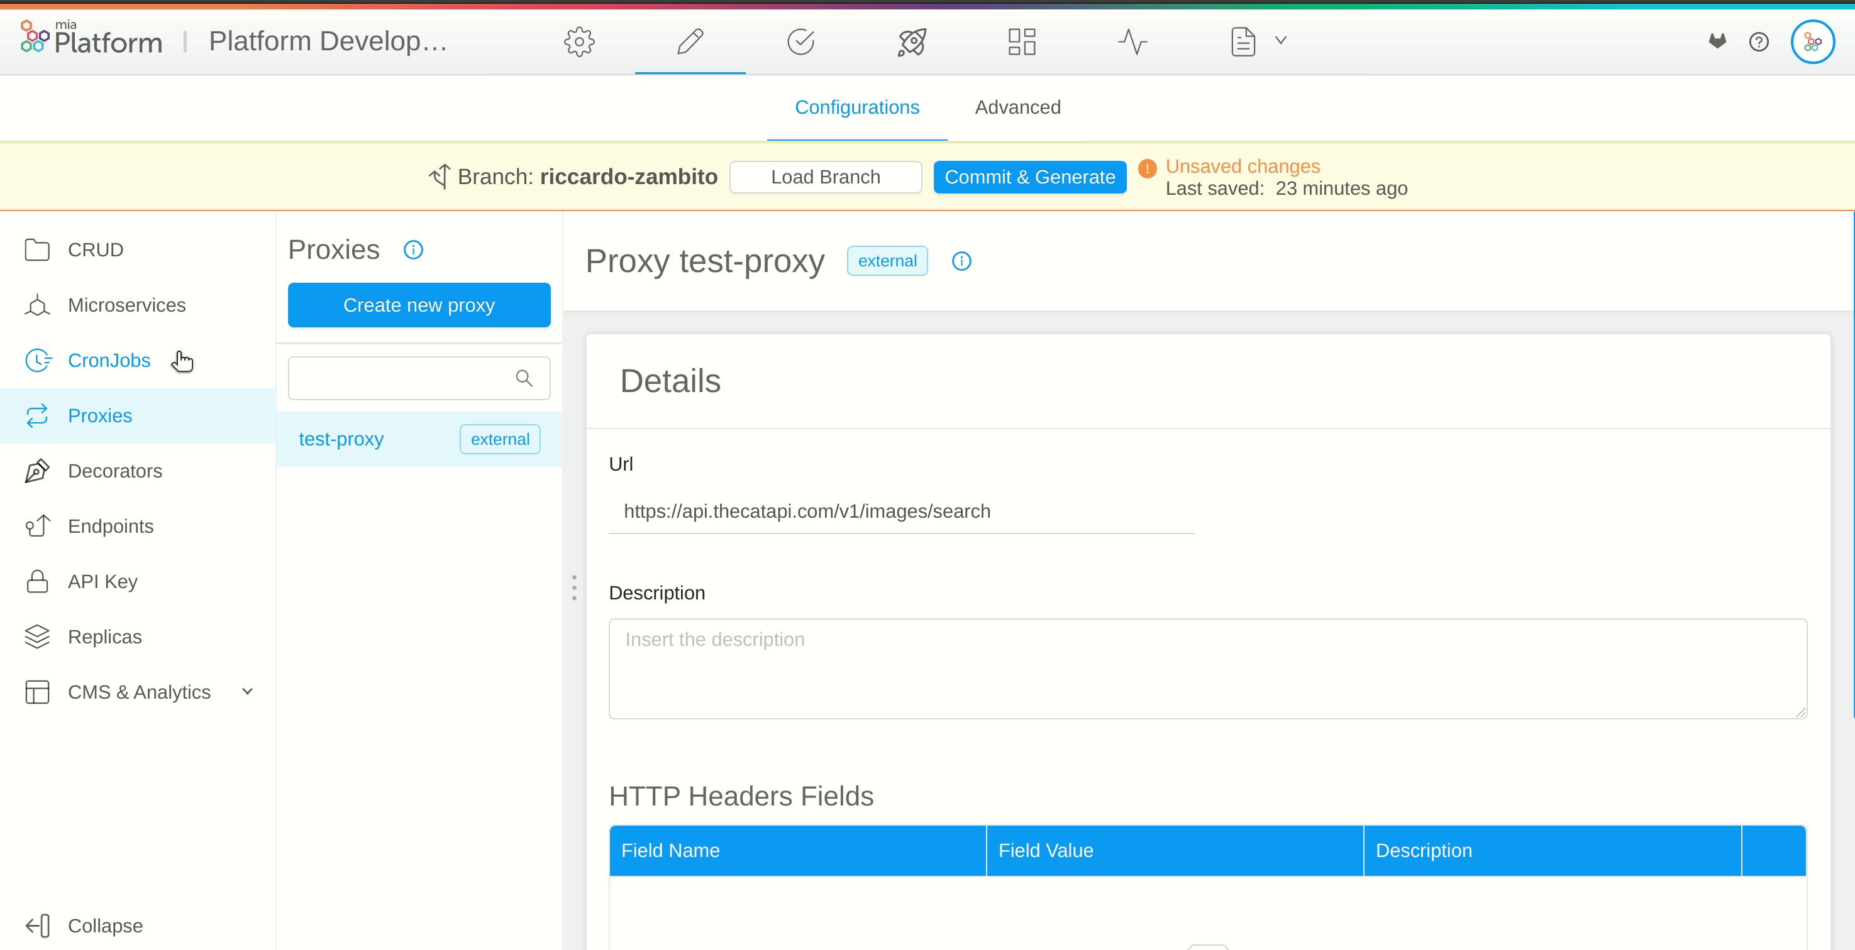Create a new proxy
The width and height of the screenshot is (1855, 950).
(x=418, y=305)
